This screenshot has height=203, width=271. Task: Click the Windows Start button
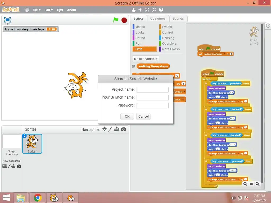pos(6,198)
